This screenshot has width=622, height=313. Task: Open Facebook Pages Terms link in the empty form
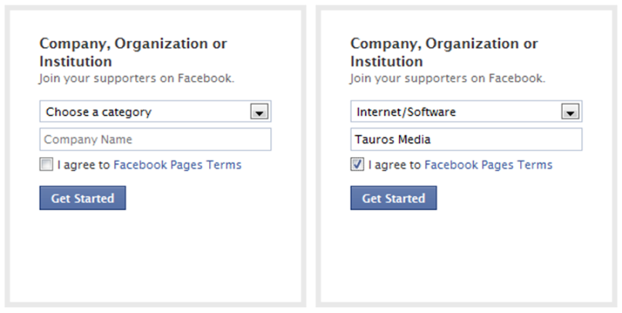(x=177, y=165)
